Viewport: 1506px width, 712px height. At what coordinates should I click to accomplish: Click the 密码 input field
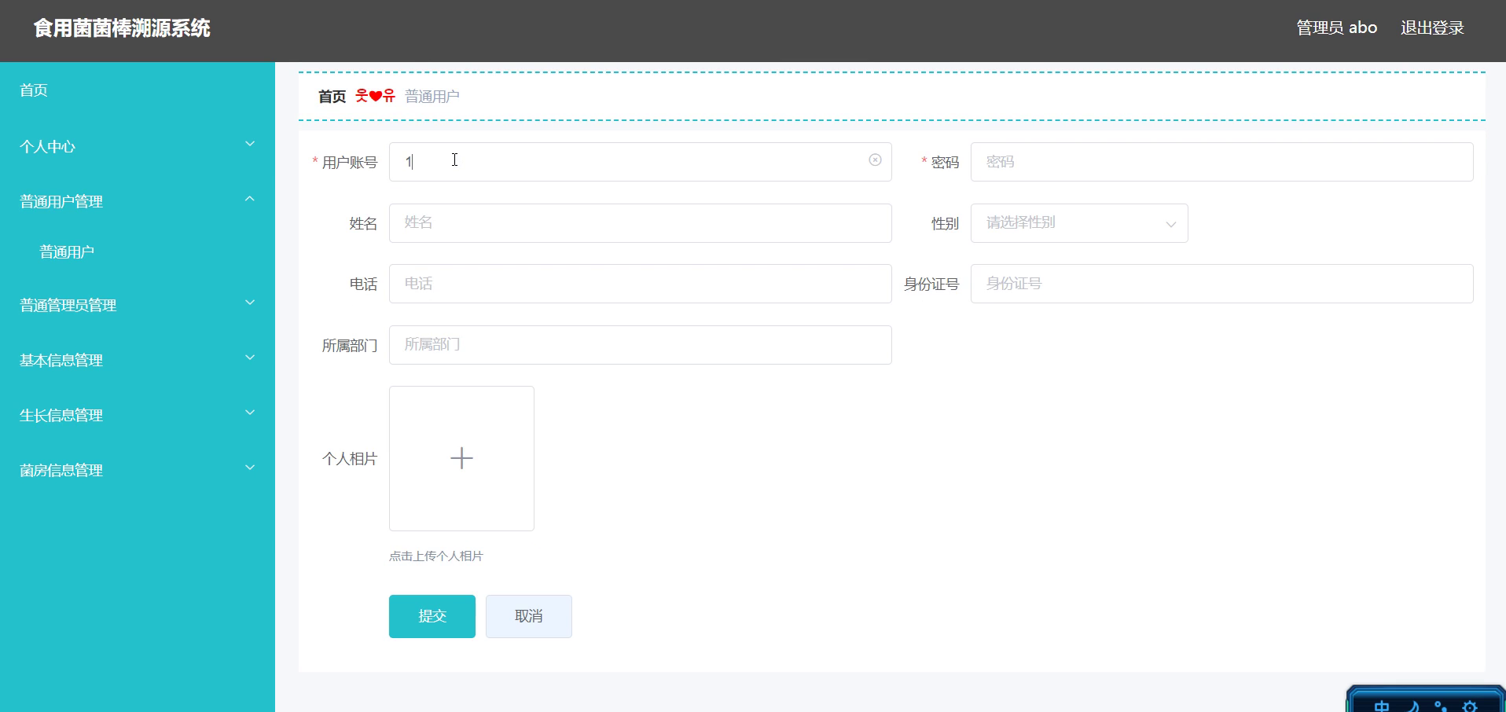[x=1222, y=162]
